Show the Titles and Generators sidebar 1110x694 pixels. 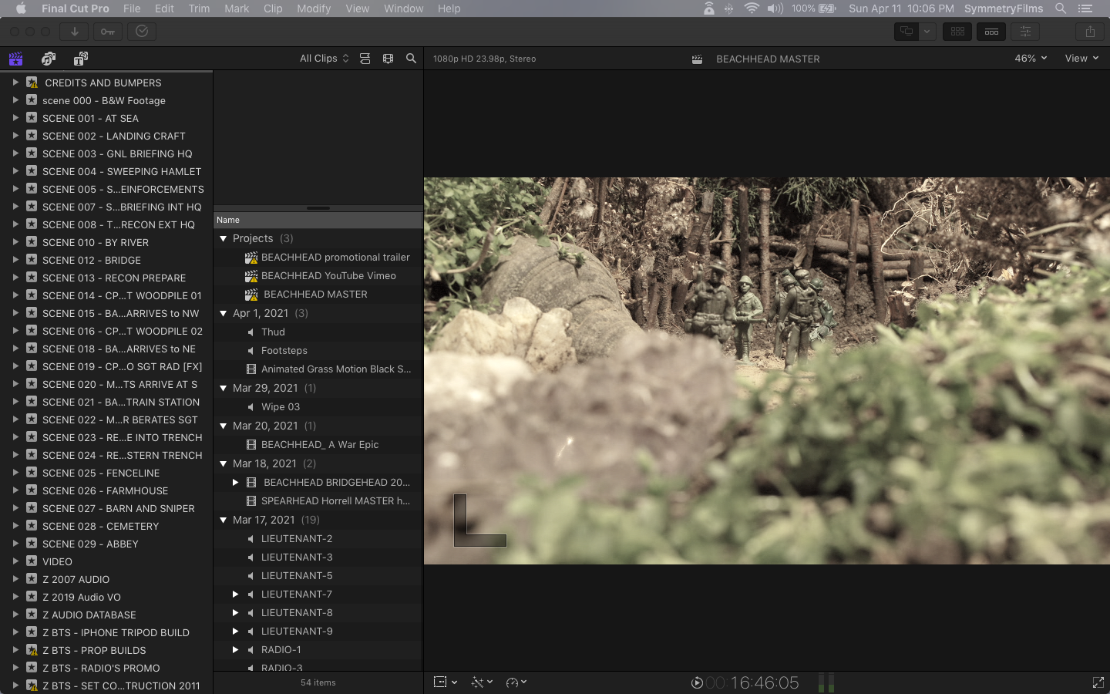point(81,59)
